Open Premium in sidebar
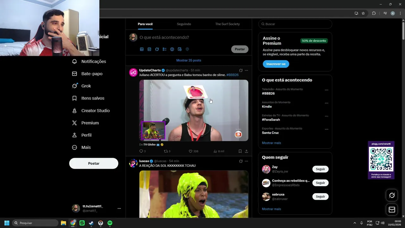Image resolution: width=405 pixels, height=228 pixels. click(85, 123)
